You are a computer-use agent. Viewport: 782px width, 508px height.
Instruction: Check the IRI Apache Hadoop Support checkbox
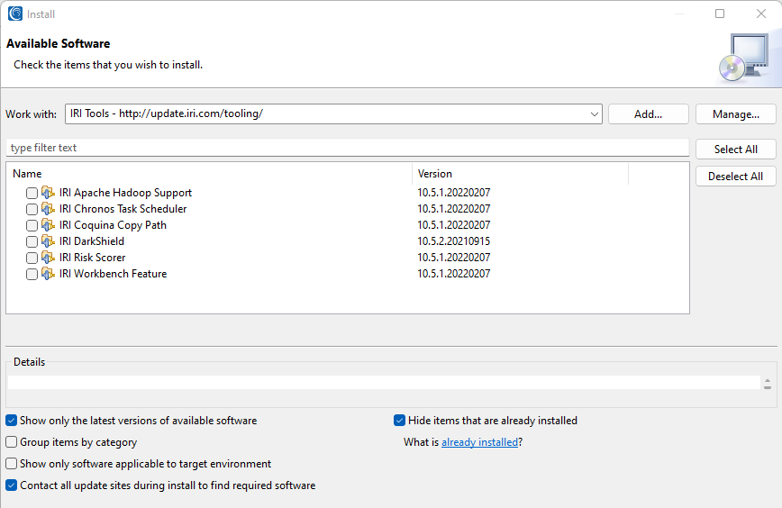click(32, 193)
